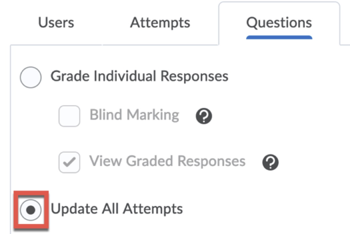The image size is (350, 234).
Task: Click the question mark next to View Graded Responses
Action: 270,163
